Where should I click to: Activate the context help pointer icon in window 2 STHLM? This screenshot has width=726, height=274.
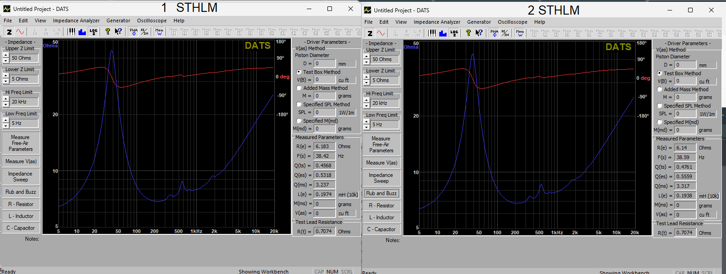pos(479,33)
